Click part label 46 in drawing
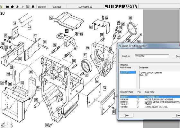The width and height of the screenshot is (180, 128). click(22, 83)
